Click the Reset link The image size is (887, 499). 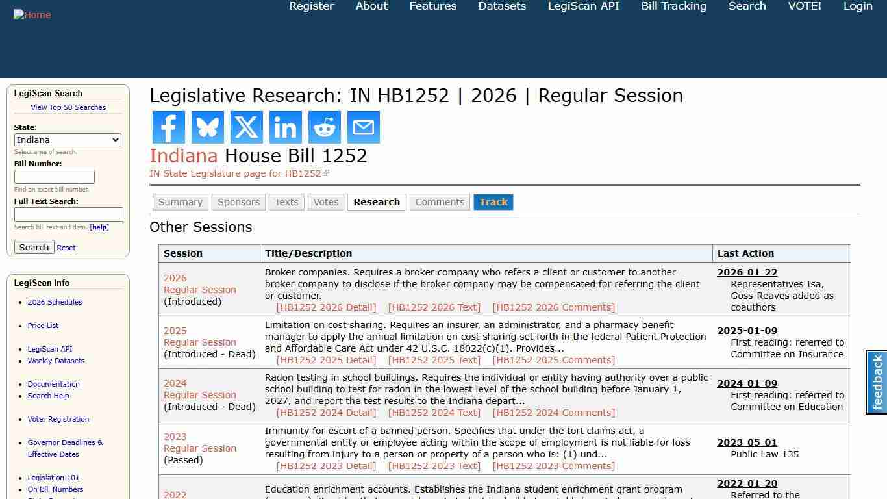click(x=66, y=247)
